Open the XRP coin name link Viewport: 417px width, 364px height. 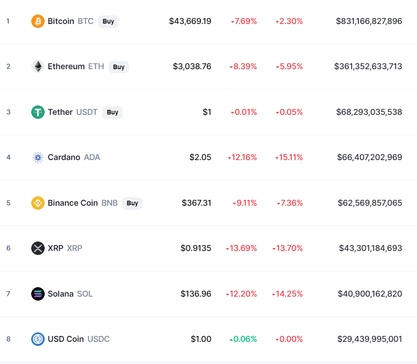coord(56,248)
